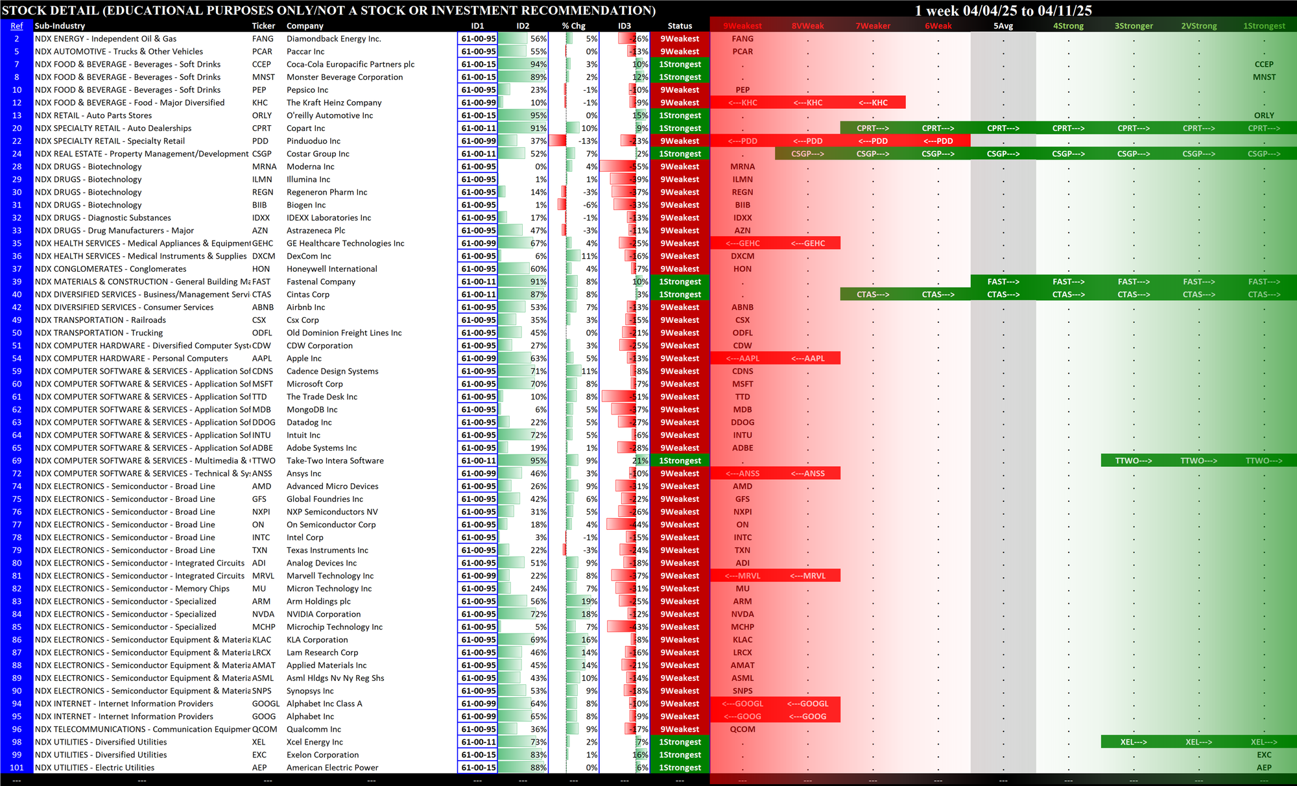The height and width of the screenshot is (786, 1297).
Task: Click the CSGP---> marker under 8VWeak
Action: [x=807, y=154]
